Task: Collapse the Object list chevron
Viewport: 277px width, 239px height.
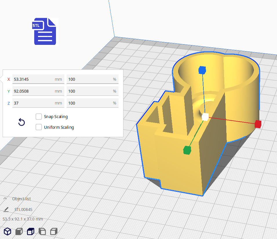Action: pyautogui.click(x=5, y=199)
